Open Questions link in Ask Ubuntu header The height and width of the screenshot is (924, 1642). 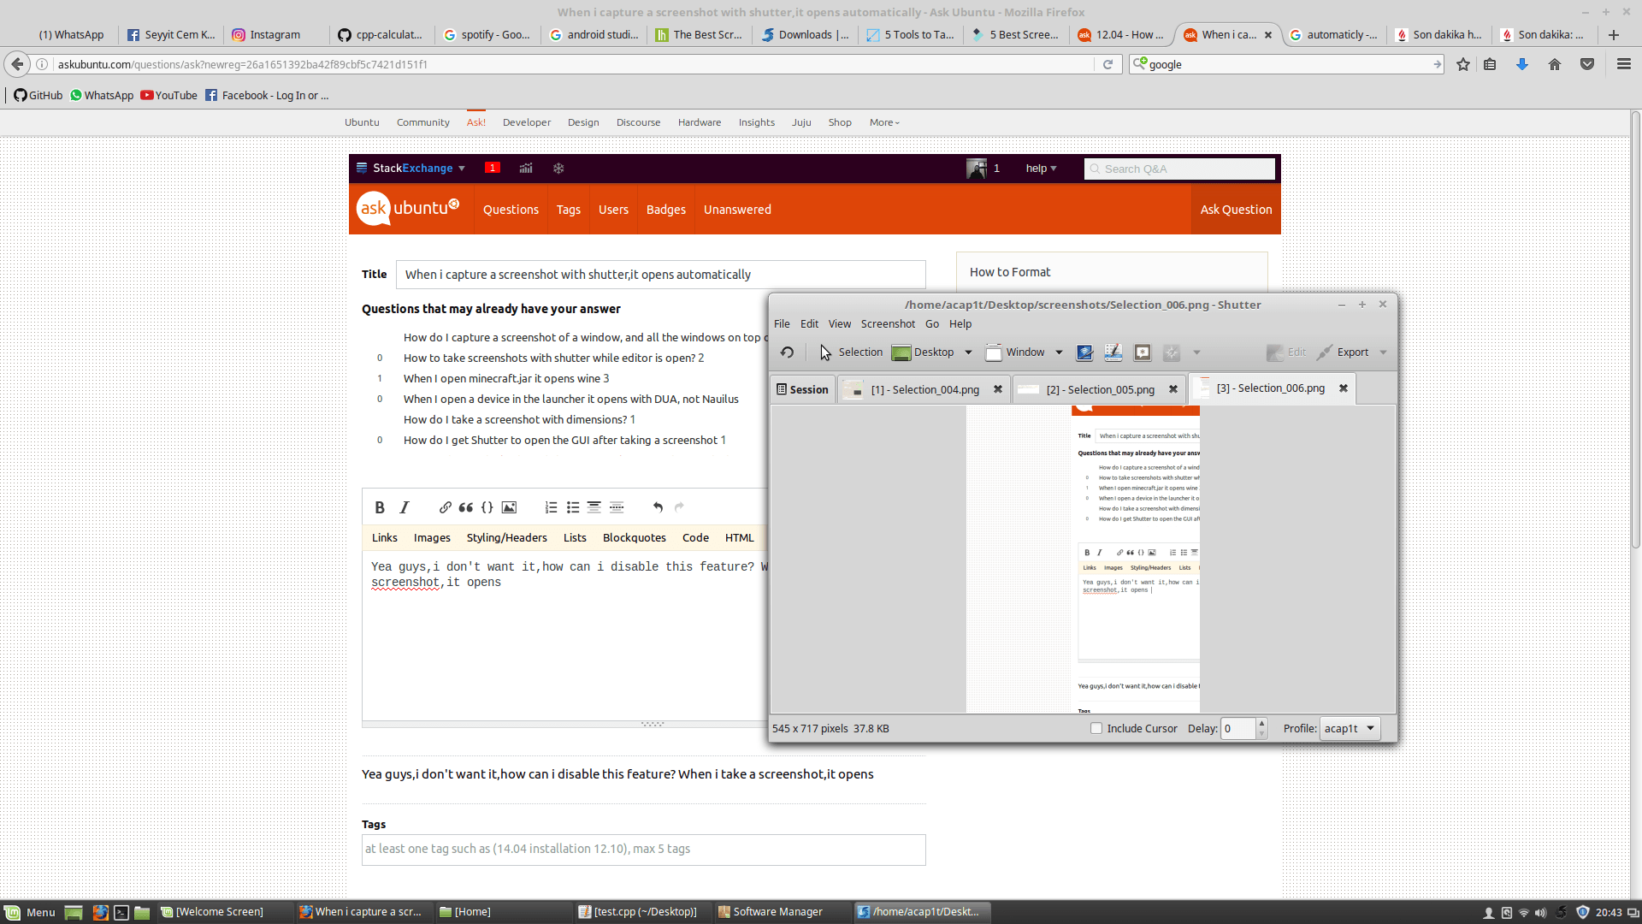click(x=511, y=210)
